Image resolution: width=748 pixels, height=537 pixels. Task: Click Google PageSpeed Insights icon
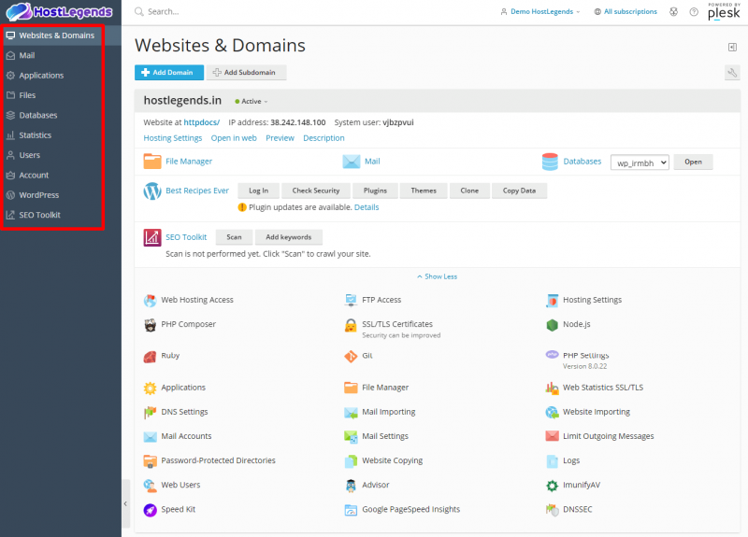pyautogui.click(x=352, y=510)
